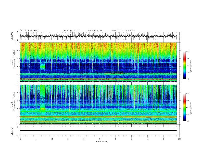Click the "1" tick on the time axis
The image size is (202, 156).
point(36,139)
